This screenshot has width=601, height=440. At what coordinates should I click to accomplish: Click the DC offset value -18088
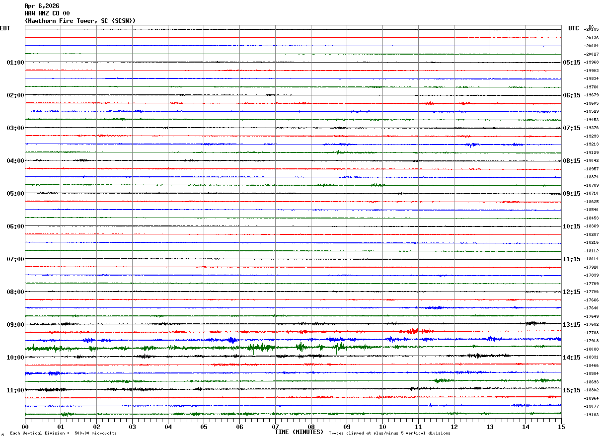[592, 349]
